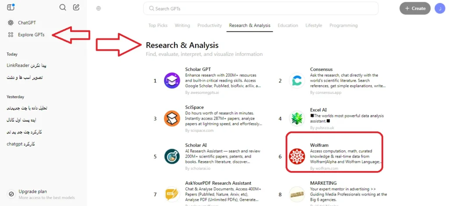Open the chatgpt کارکرد chat history item

[21, 144]
